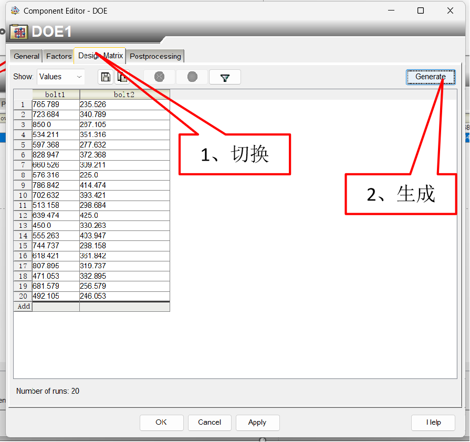Click the Component Editor title bar icon
This screenshot has width=470, height=442.
pyautogui.click(x=15, y=10)
